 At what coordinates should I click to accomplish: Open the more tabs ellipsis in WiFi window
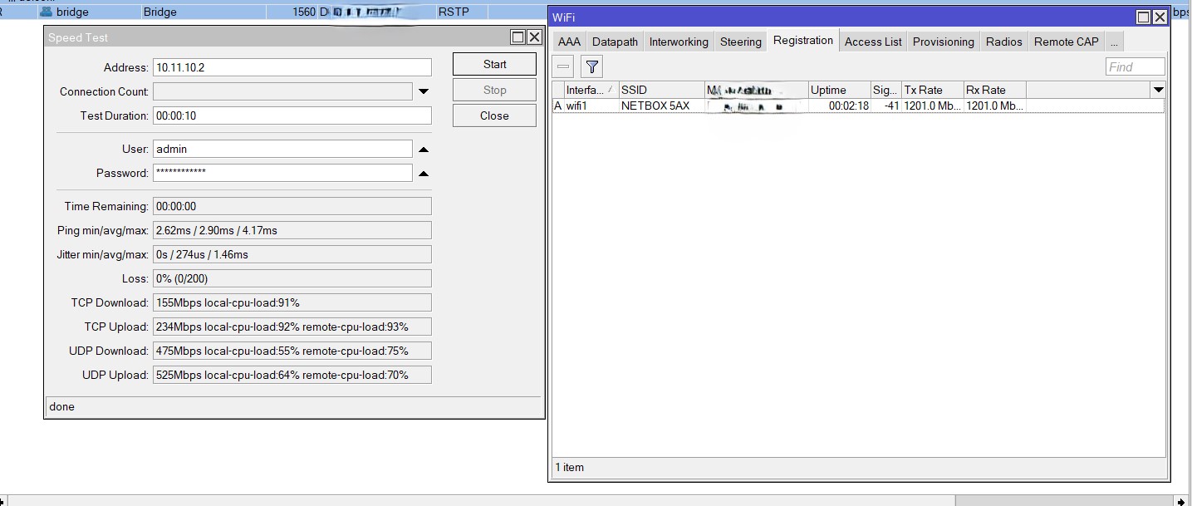click(1115, 42)
